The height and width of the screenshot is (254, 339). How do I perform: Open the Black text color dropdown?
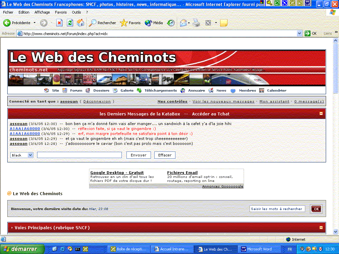30,155
